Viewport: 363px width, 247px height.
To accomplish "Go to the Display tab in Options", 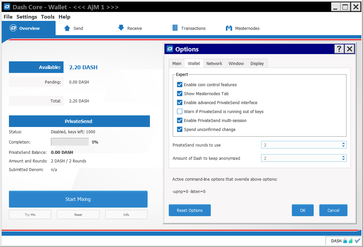I will click(x=257, y=64).
